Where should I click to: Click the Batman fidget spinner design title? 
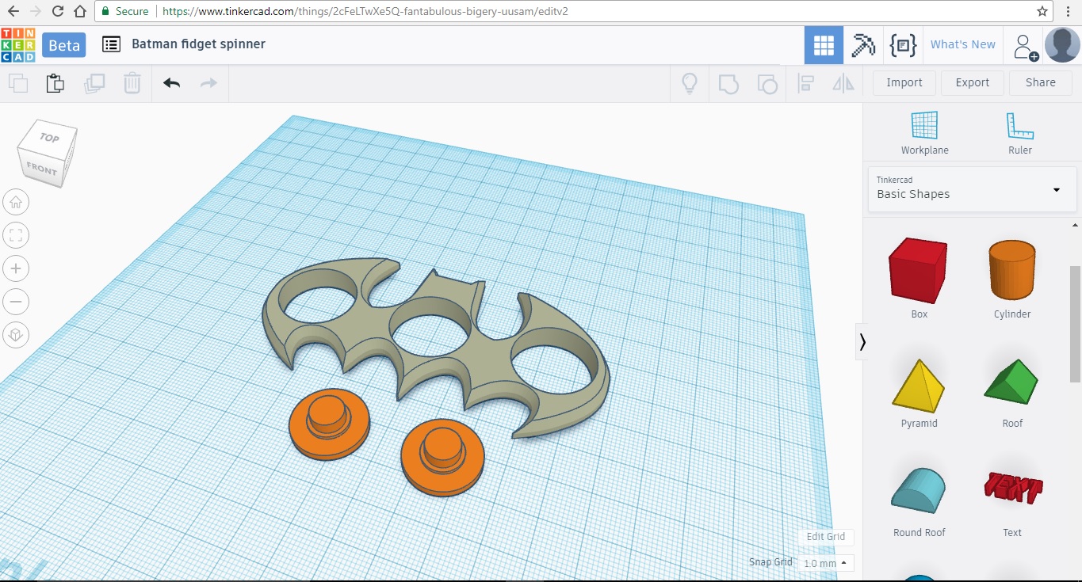pos(199,44)
